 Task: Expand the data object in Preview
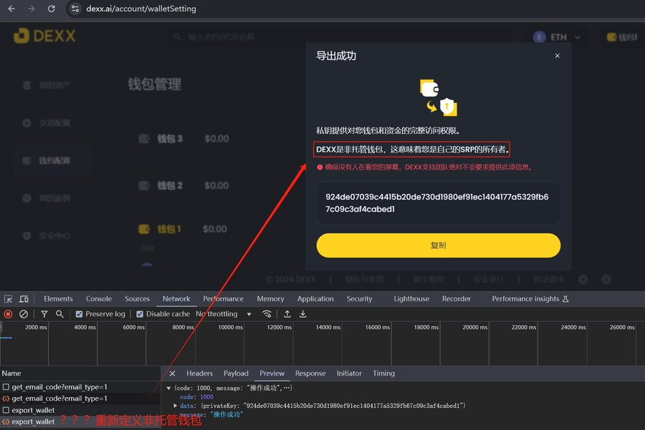coord(176,406)
